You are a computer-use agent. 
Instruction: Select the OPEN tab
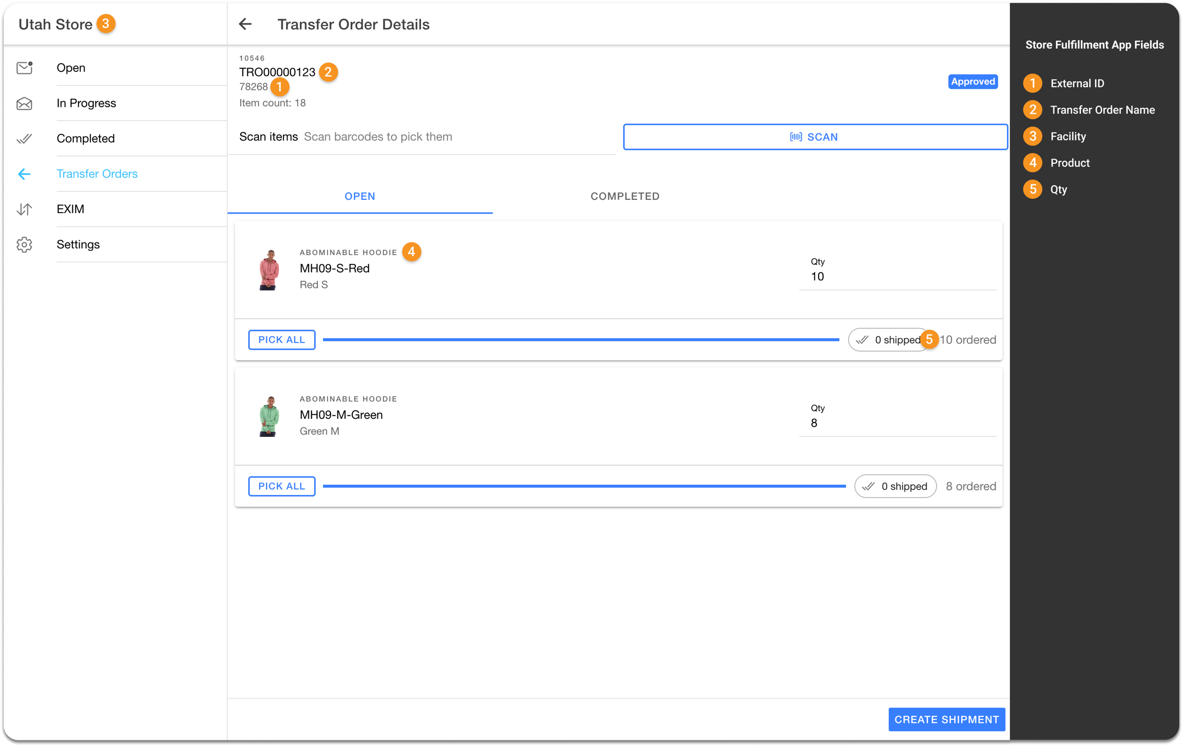(359, 196)
